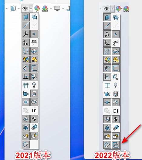Open dropdown arrow left of eye in right toolbar
The width and height of the screenshot is (142, 160).
pos(100,9)
